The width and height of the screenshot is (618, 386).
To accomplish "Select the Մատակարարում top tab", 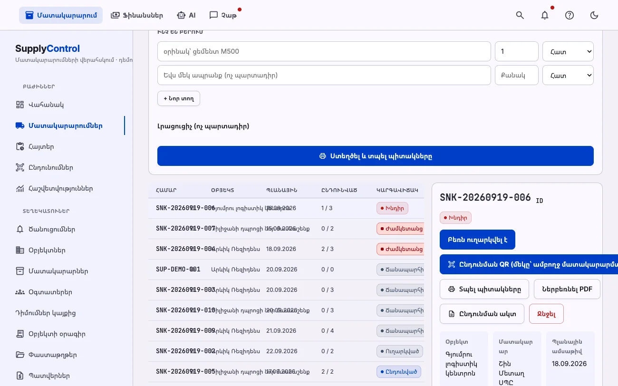I will pos(61,15).
